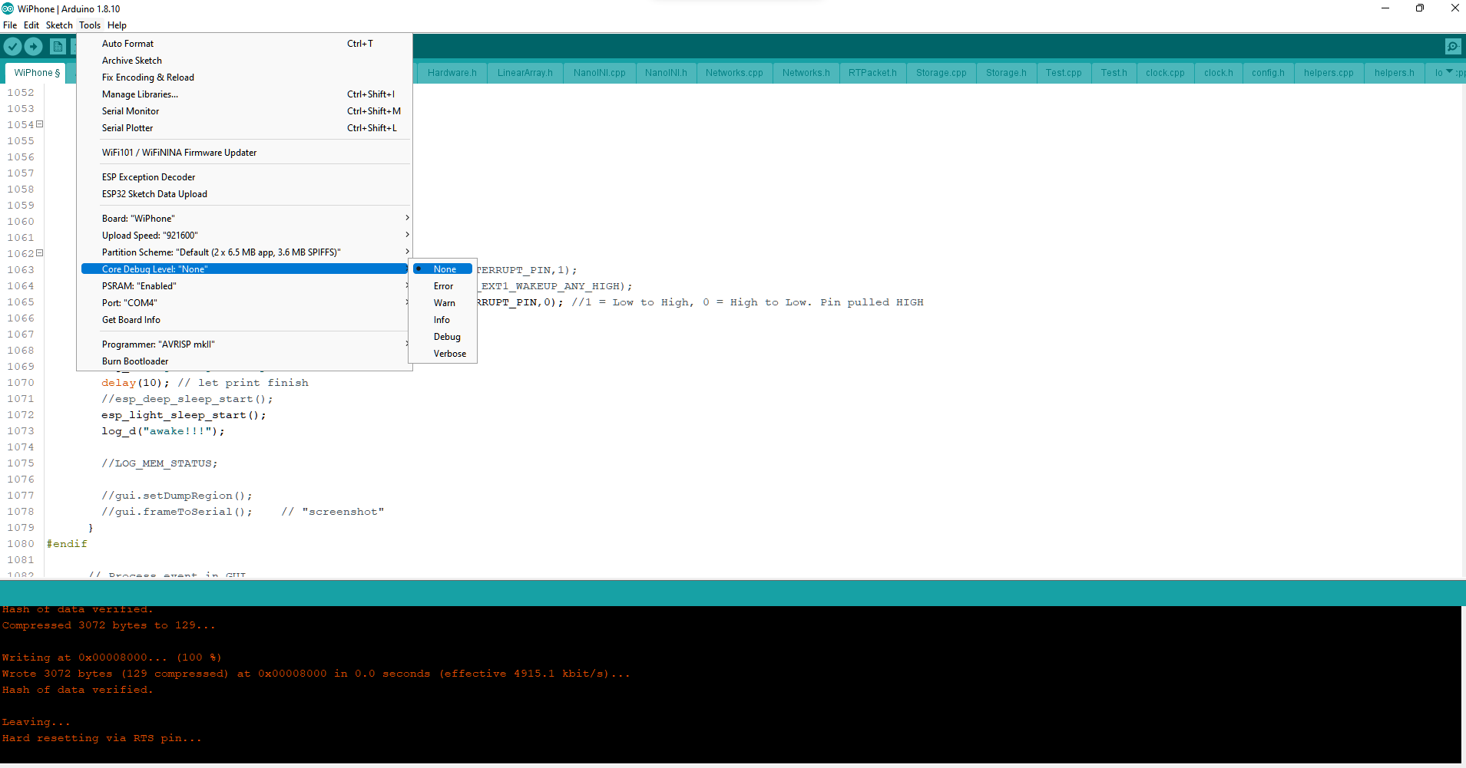Collapse code fold marker at line 1054
Viewport: 1466px width, 768px height.
point(40,124)
